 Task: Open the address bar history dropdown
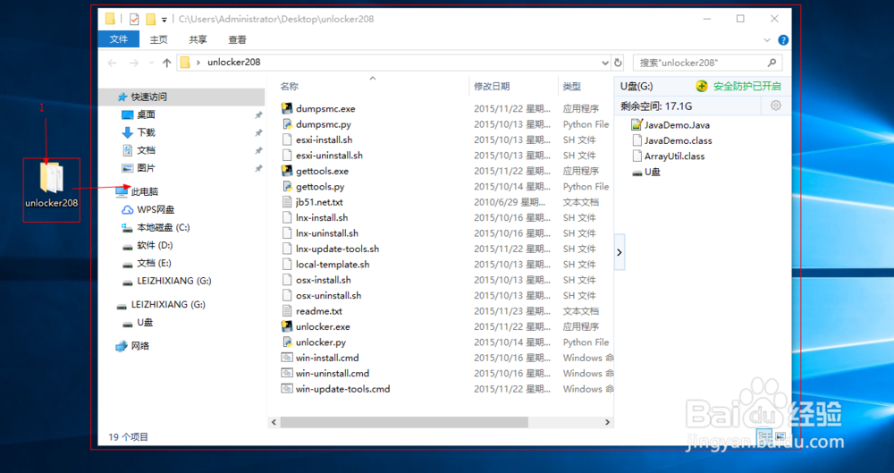[x=605, y=63]
